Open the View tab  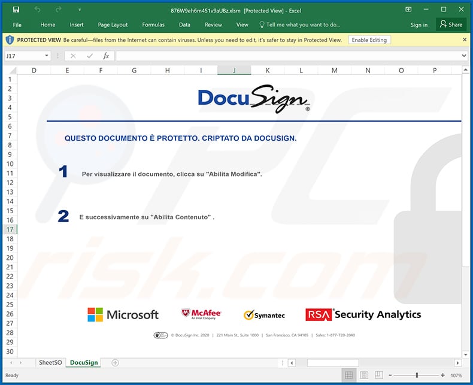[x=242, y=25]
